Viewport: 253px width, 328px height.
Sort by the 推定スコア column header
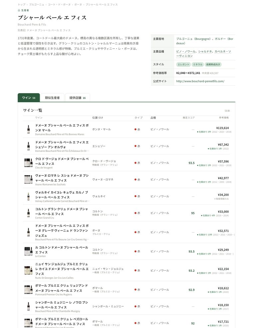pos(189,118)
